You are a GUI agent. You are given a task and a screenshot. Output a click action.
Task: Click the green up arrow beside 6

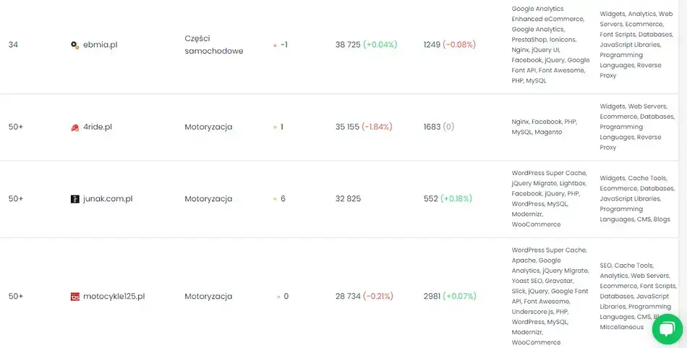click(275, 199)
